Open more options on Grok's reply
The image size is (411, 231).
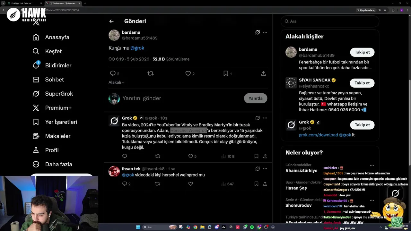265,118
